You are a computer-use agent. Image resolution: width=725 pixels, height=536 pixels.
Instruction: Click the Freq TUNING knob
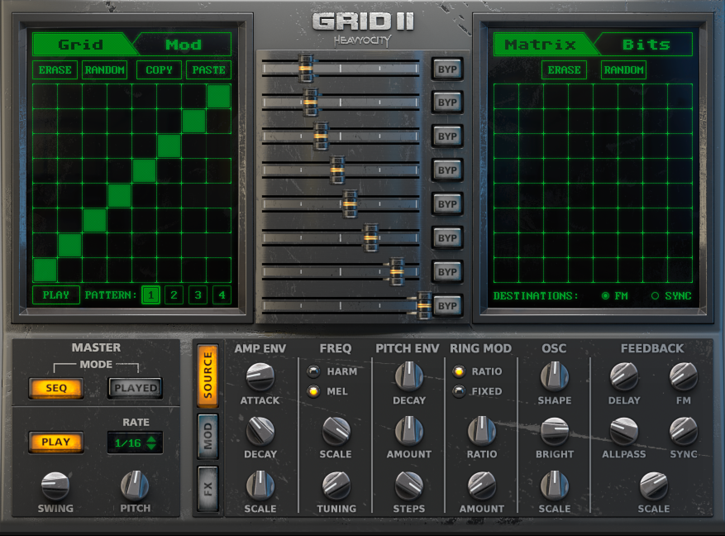[x=336, y=485]
